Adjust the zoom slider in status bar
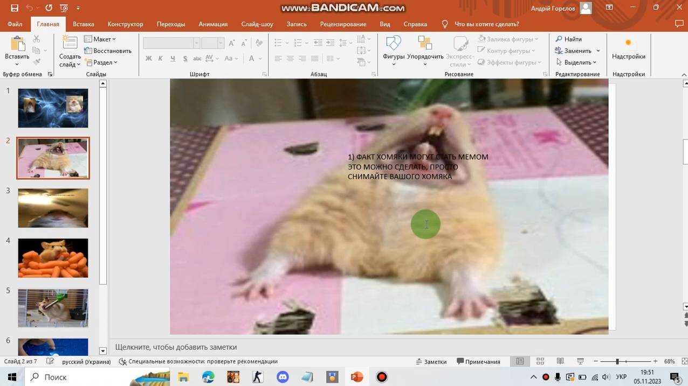 (x=617, y=361)
